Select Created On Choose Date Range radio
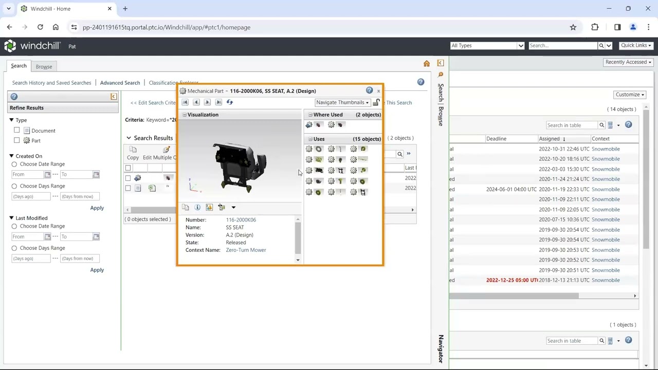Image resolution: width=658 pixels, height=370 pixels. click(x=14, y=164)
